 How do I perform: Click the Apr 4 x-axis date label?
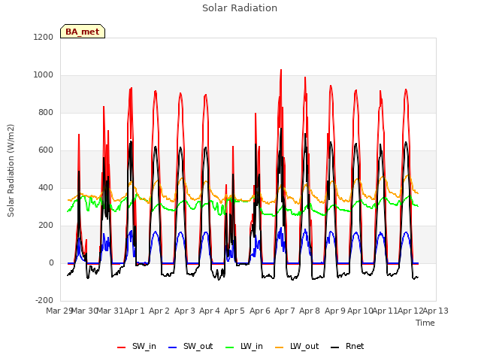(210, 311)
